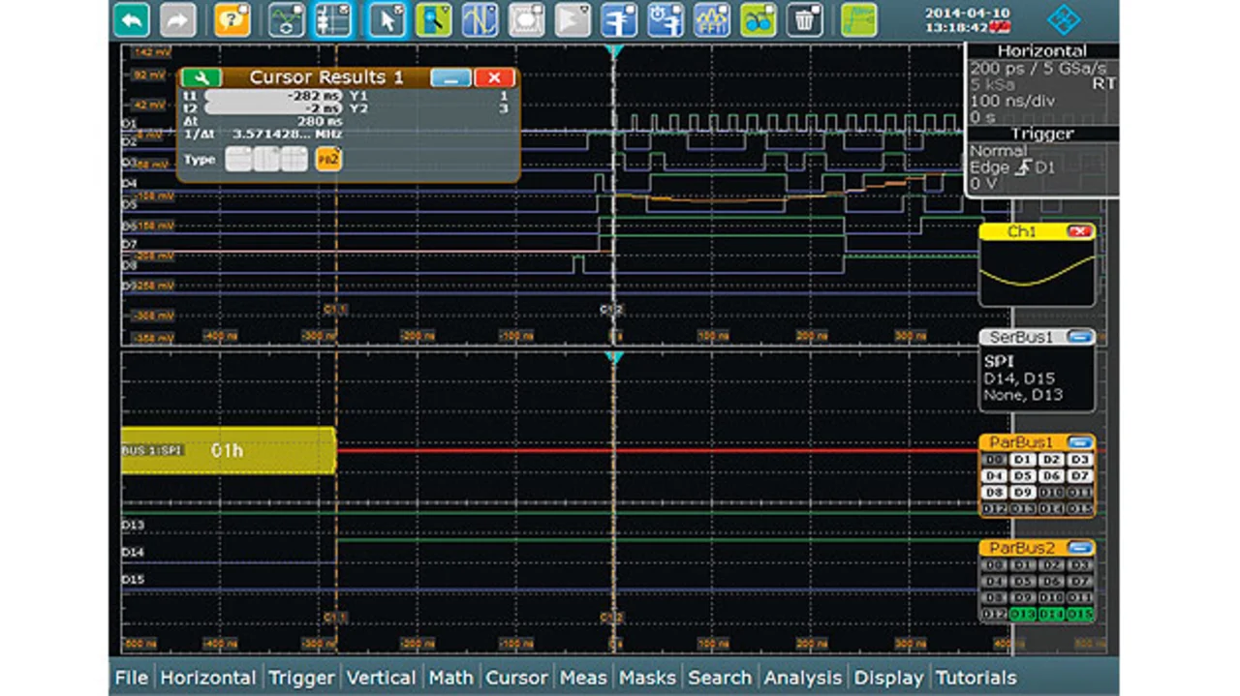Click the Undo arrow in the toolbar
Viewport: 1240px width, 696px height.
click(x=132, y=19)
